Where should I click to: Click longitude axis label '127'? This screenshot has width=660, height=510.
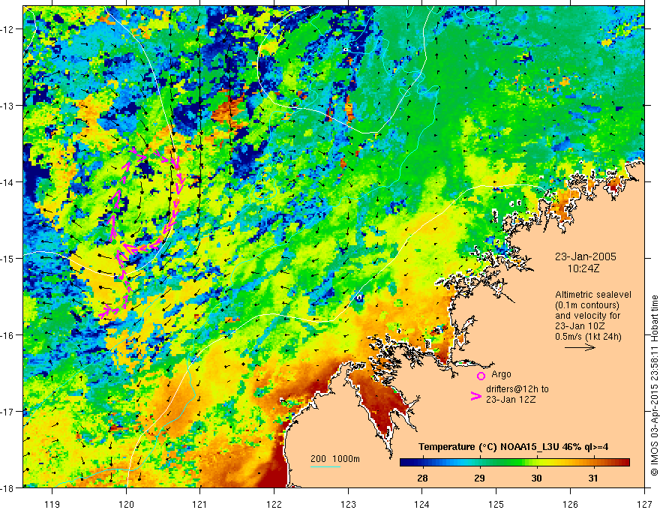point(644,504)
